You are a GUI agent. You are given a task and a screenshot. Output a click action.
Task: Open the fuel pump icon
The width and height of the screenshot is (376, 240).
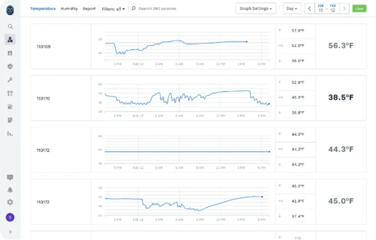pyautogui.click(x=10, y=106)
